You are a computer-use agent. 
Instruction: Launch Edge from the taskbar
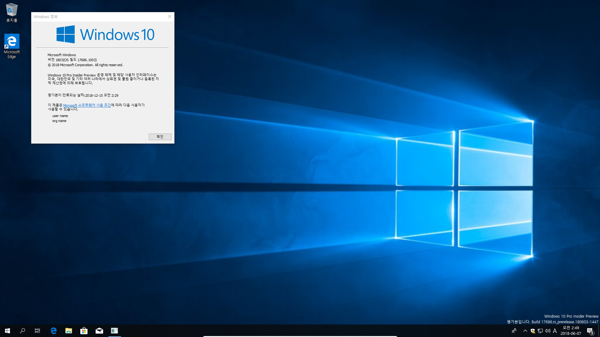53,331
